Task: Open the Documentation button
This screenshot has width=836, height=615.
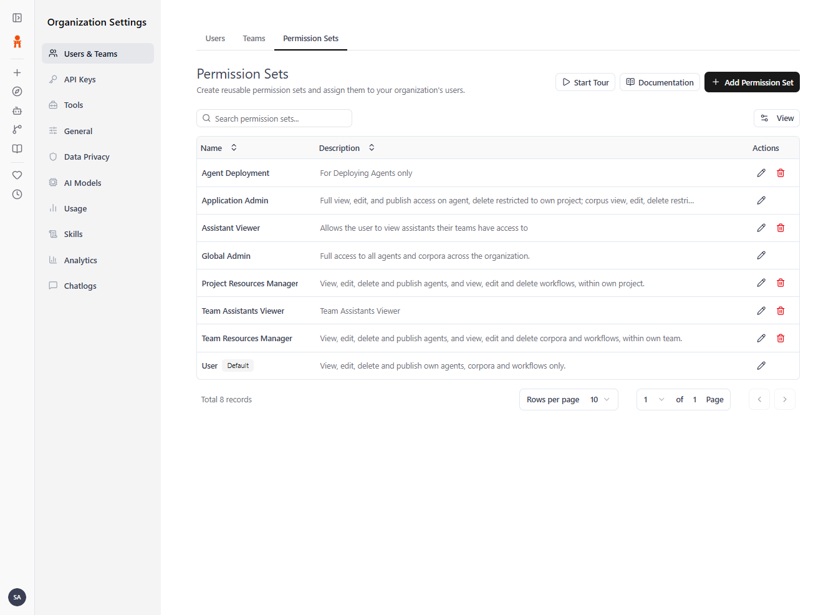Action: pos(660,82)
